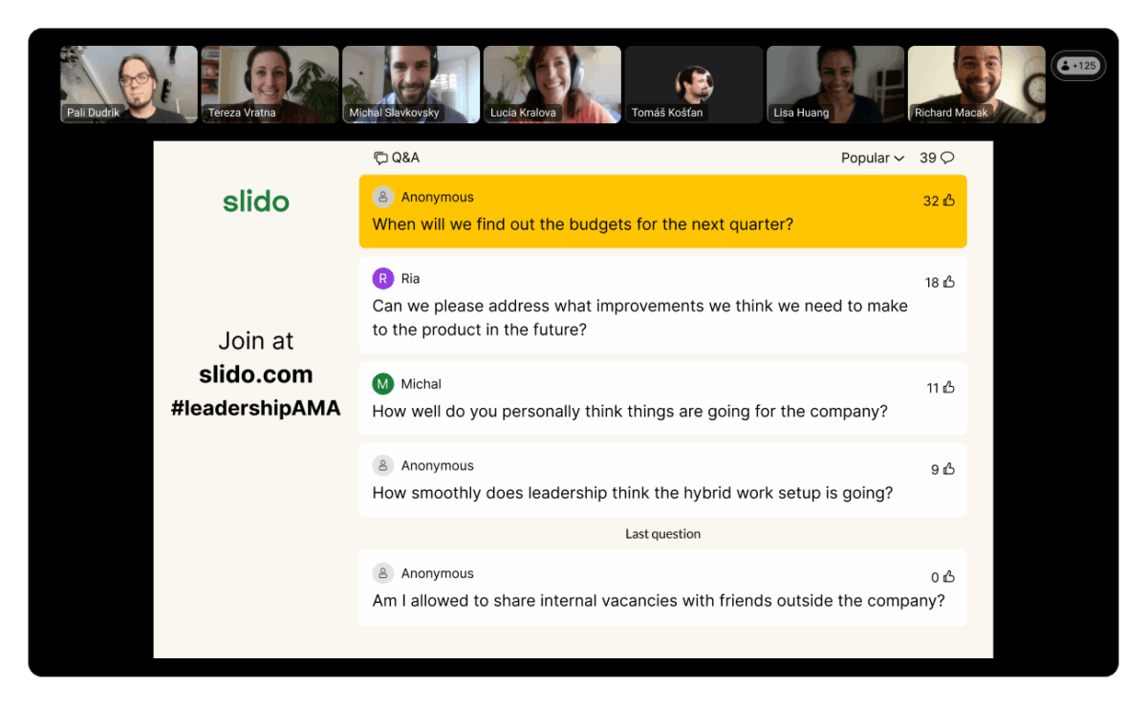Image resolution: width=1147 pixels, height=705 pixels.
Task: Click the slido logo
Action: [x=255, y=202]
